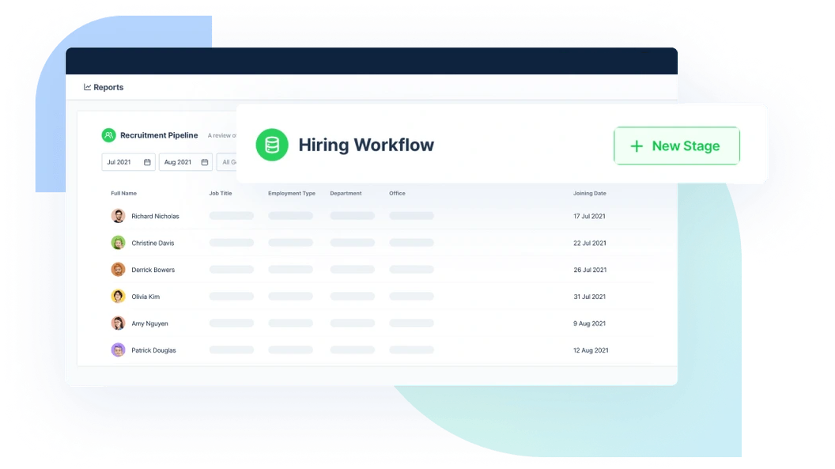Expand the All Groups filter dropdown
This screenshot has height=469, width=835.
tap(231, 162)
